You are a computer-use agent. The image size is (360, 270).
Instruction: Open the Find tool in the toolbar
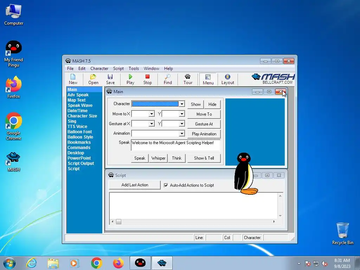click(x=168, y=79)
